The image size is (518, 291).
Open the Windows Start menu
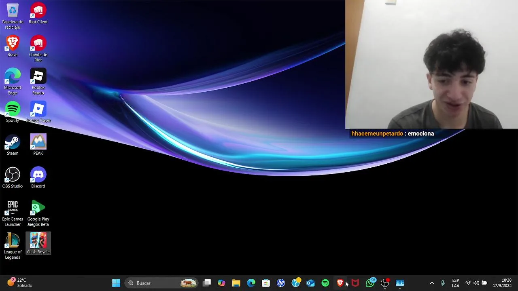click(x=116, y=283)
